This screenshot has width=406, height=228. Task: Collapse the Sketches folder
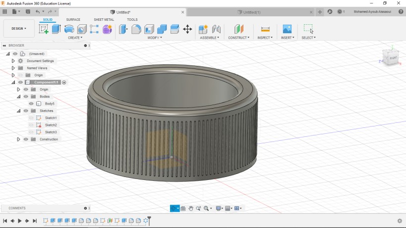pos(19,111)
